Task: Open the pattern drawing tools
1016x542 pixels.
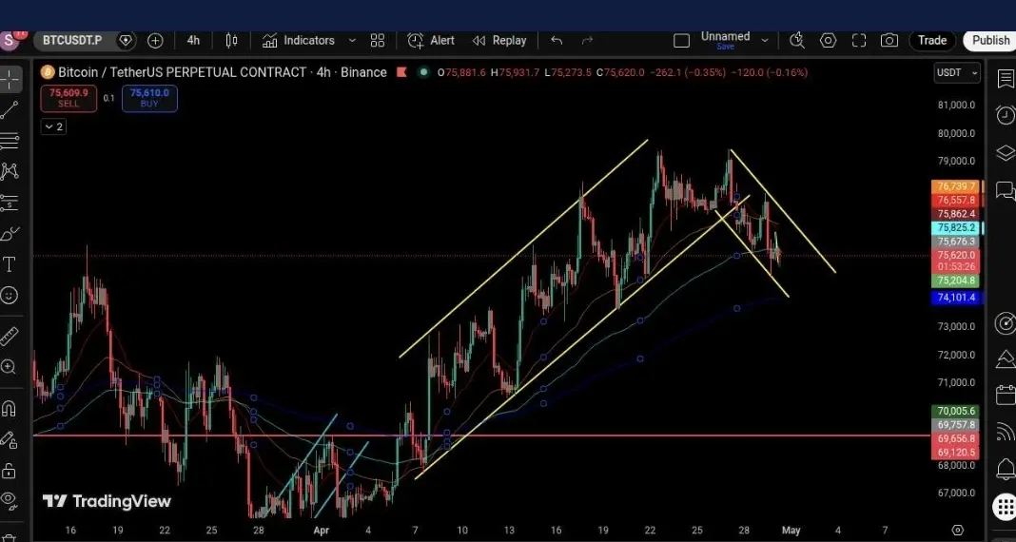Action: 10,171
